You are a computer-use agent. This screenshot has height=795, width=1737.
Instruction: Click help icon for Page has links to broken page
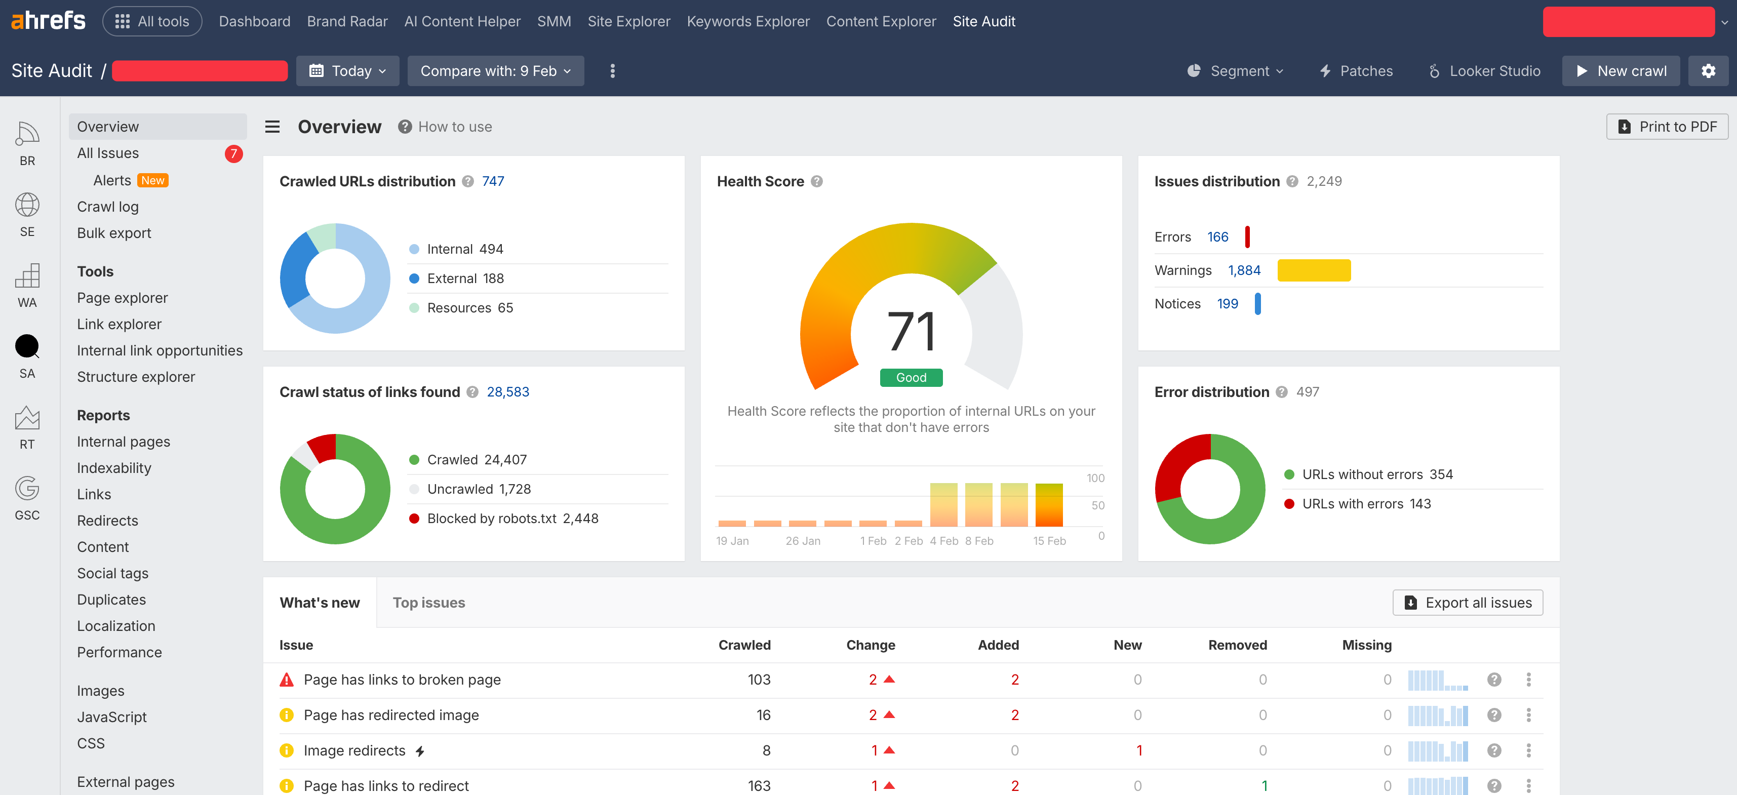click(x=1493, y=679)
